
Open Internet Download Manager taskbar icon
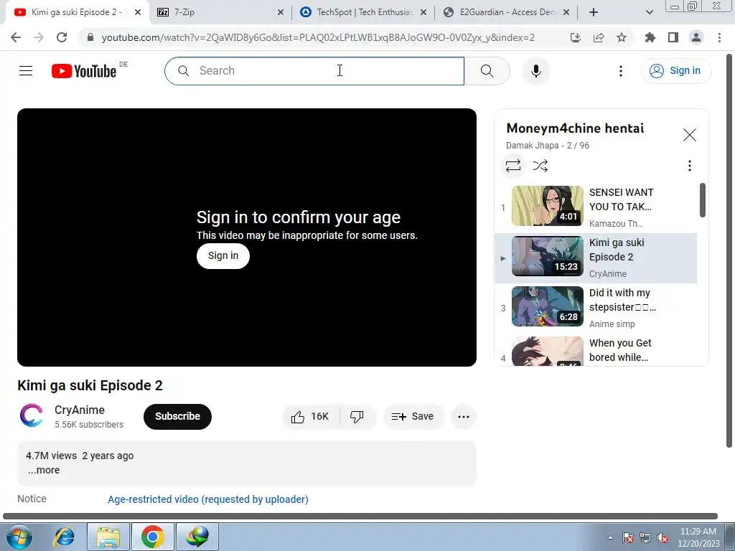(197, 537)
